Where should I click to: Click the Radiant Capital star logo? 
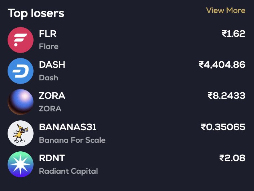click(21, 164)
